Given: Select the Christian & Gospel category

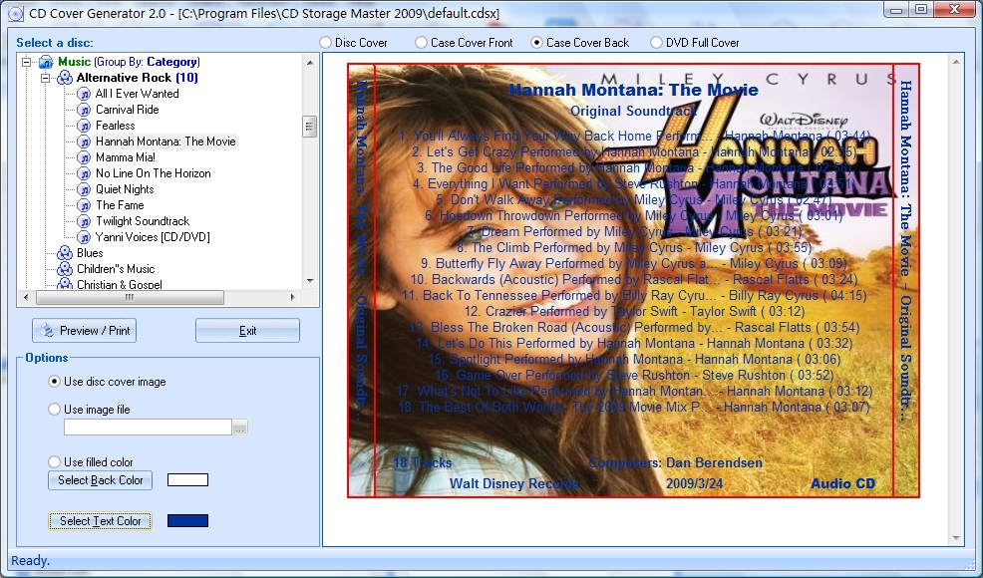Looking at the screenshot, I should [x=119, y=284].
